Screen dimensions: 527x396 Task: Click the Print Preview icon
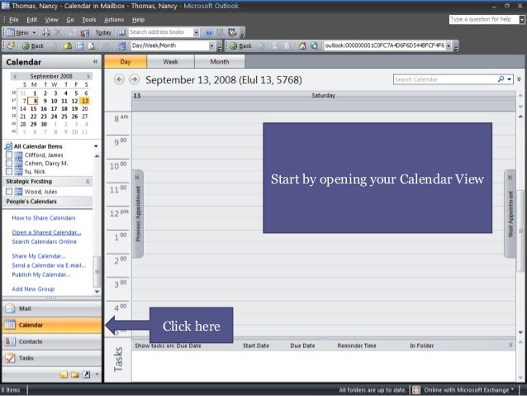[92, 45]
